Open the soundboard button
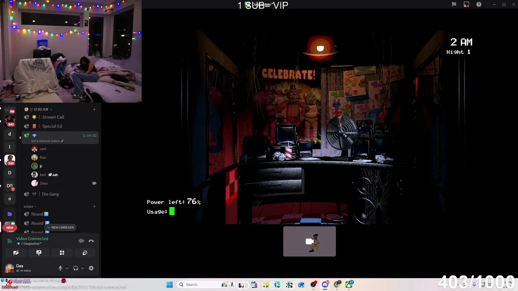The width and height of the screenshot is (518, 291). tap(85, 253)
